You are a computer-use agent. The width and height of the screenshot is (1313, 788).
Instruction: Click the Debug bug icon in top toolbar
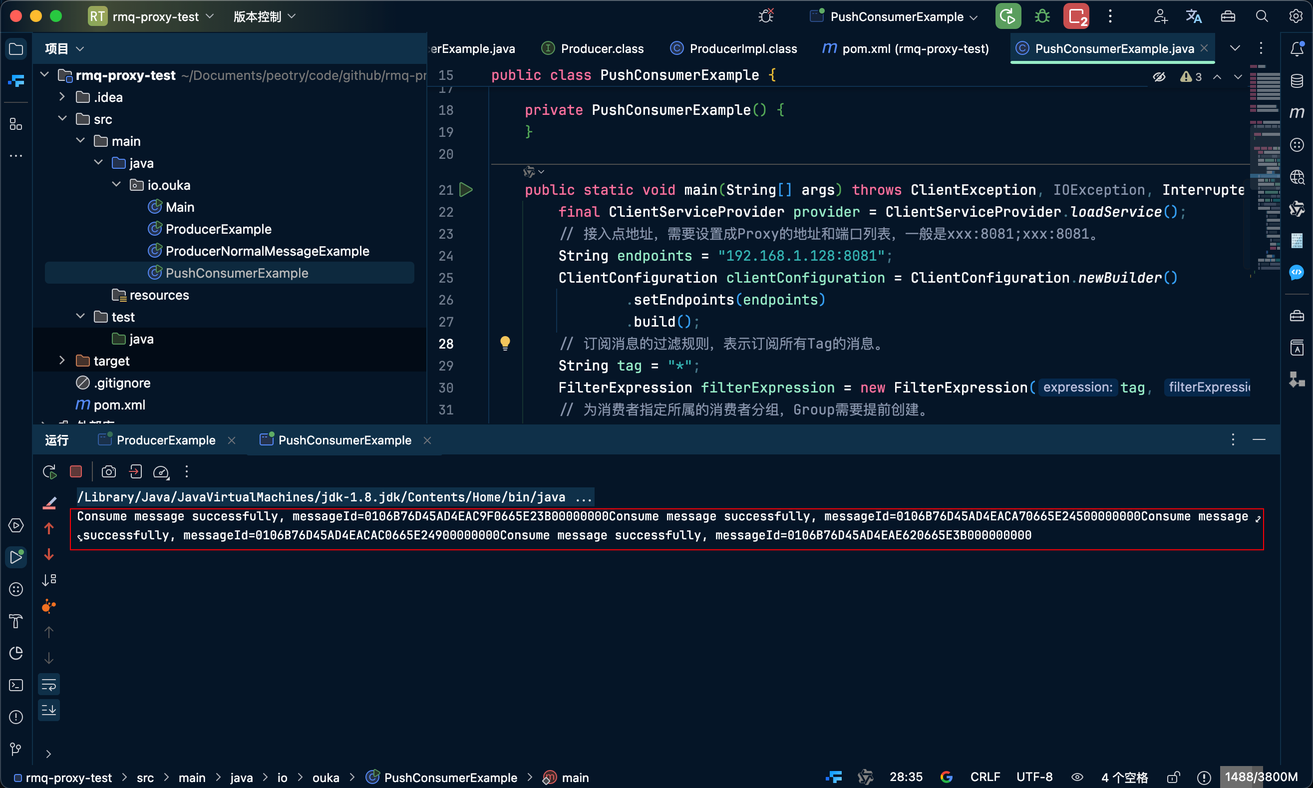1042,16
